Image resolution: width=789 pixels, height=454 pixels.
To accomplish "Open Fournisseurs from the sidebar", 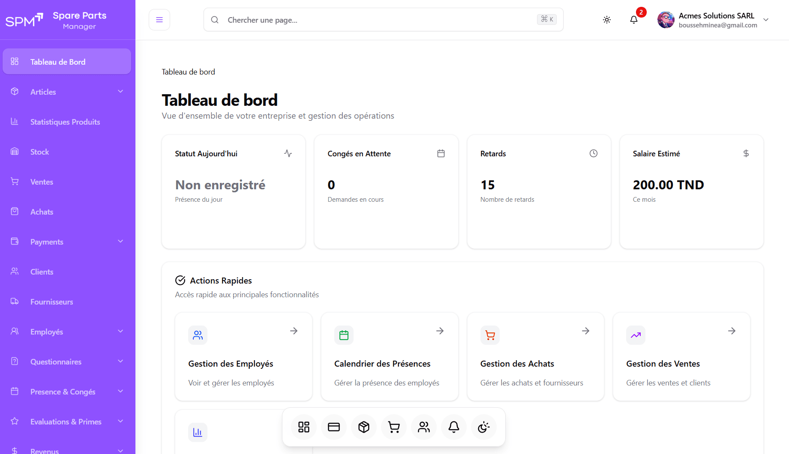I will point(51,302).
